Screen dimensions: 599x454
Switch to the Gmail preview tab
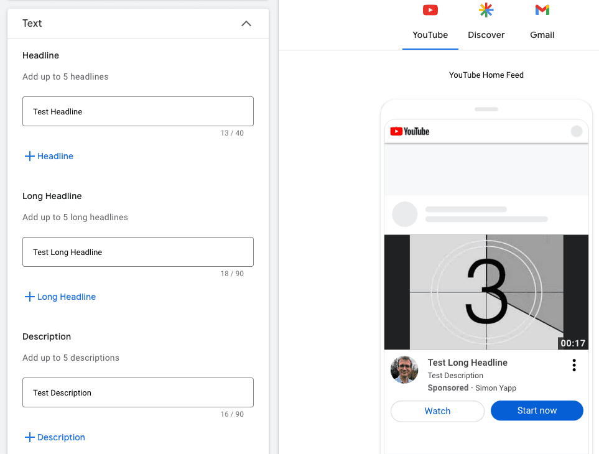point(542,25)
